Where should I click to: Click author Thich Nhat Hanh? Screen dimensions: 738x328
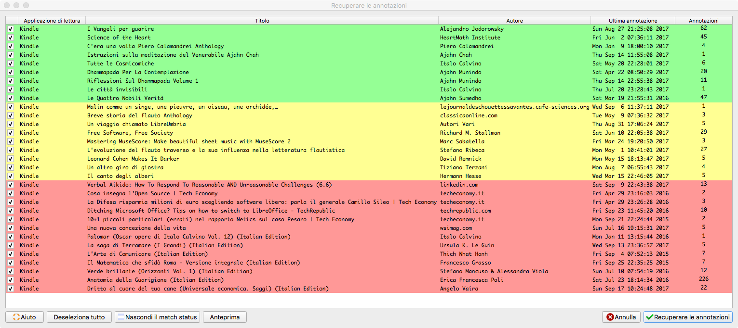point(464,254)
